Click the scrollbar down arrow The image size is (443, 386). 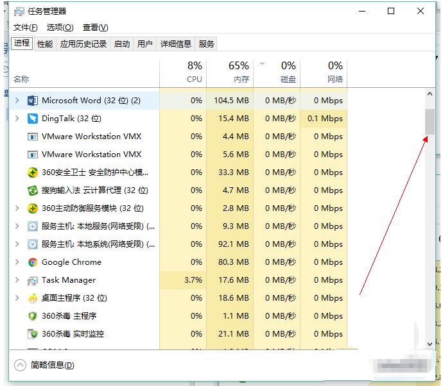(x=430, y=344)
